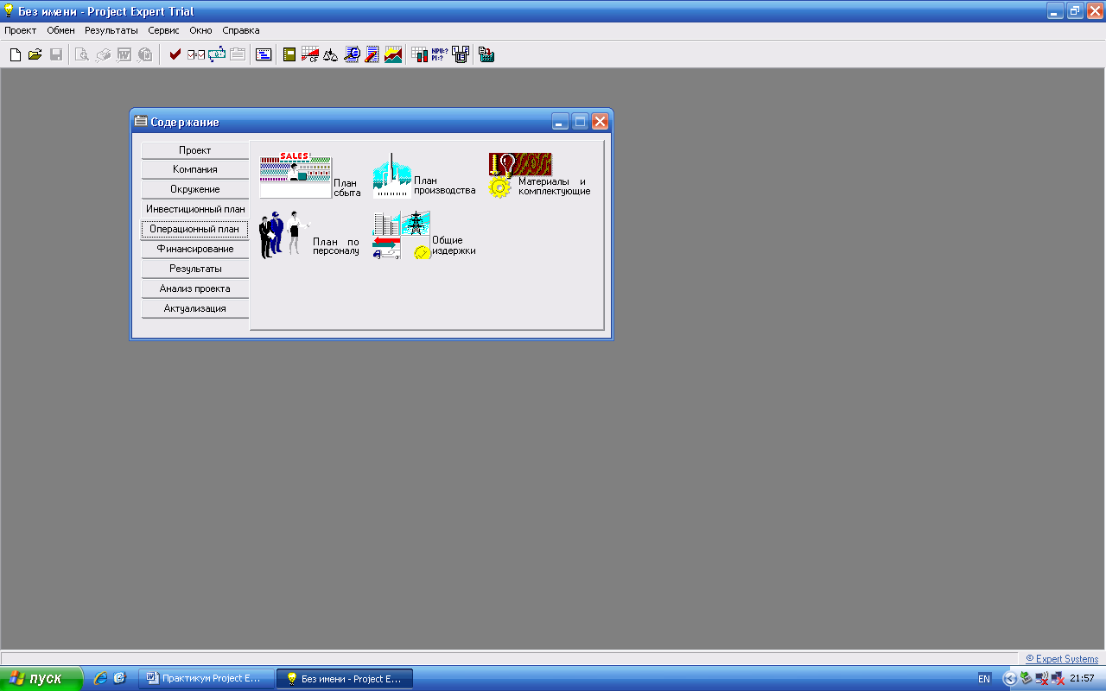The width and height of the screenshot is (1106, 691).
Task: Select the Окружение section tab
Action: pyautogui.click(x=195, y=189)
